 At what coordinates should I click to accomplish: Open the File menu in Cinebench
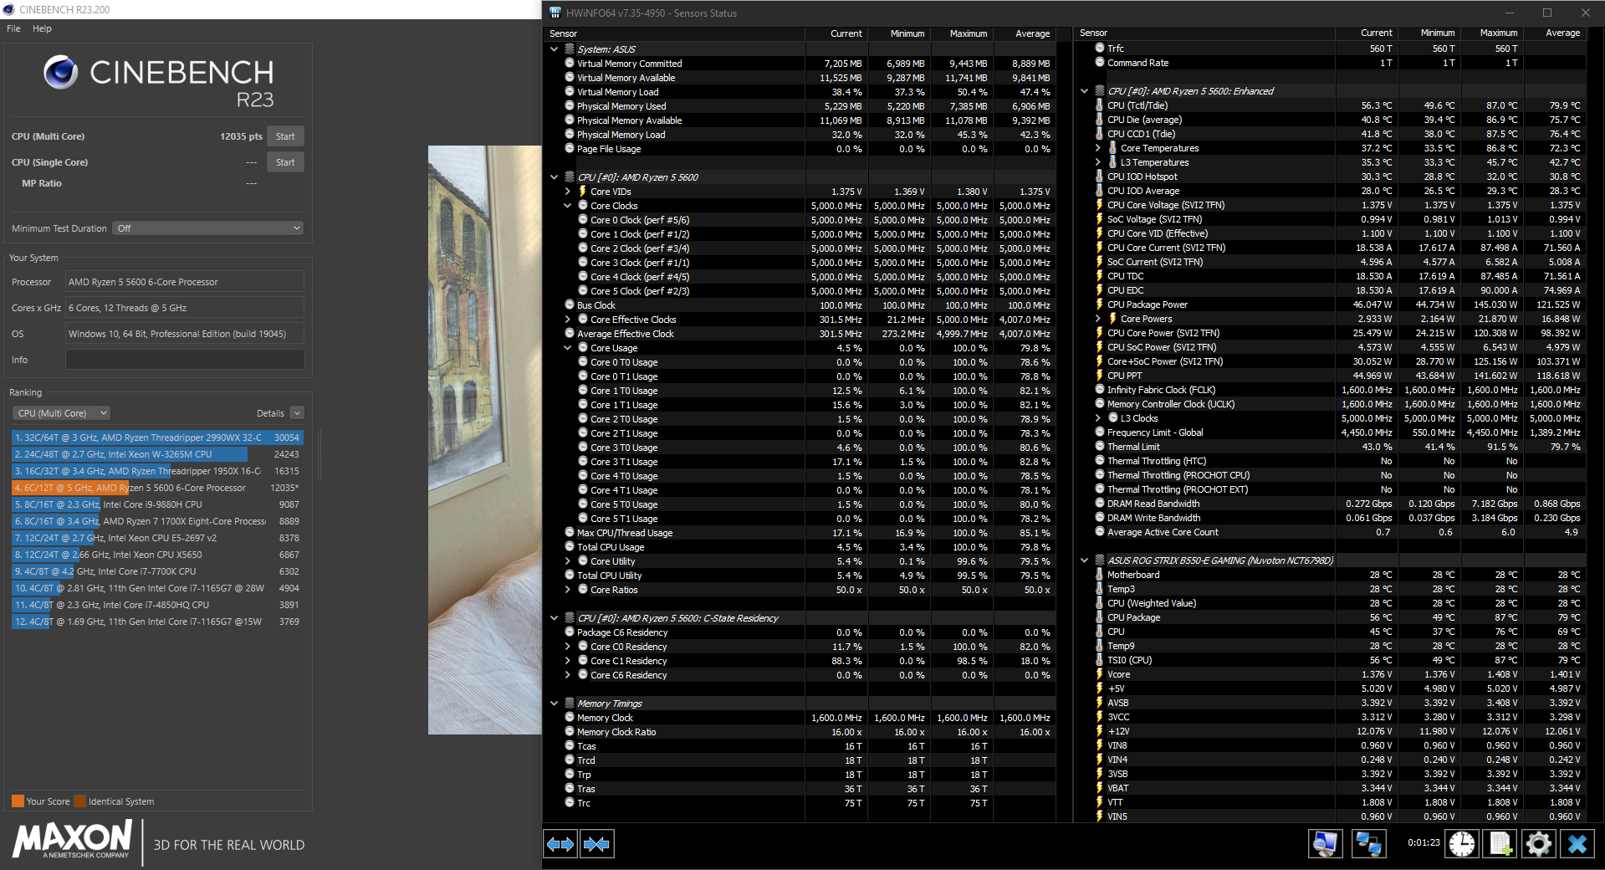point(13,28)
